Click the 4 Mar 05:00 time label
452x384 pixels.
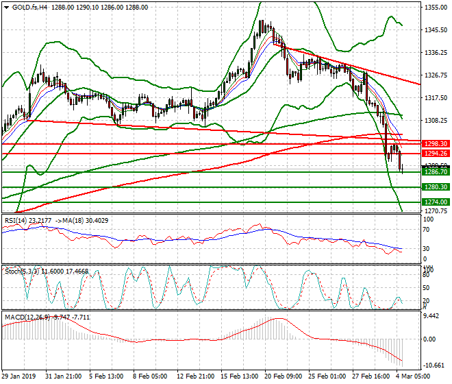point(413,376)
